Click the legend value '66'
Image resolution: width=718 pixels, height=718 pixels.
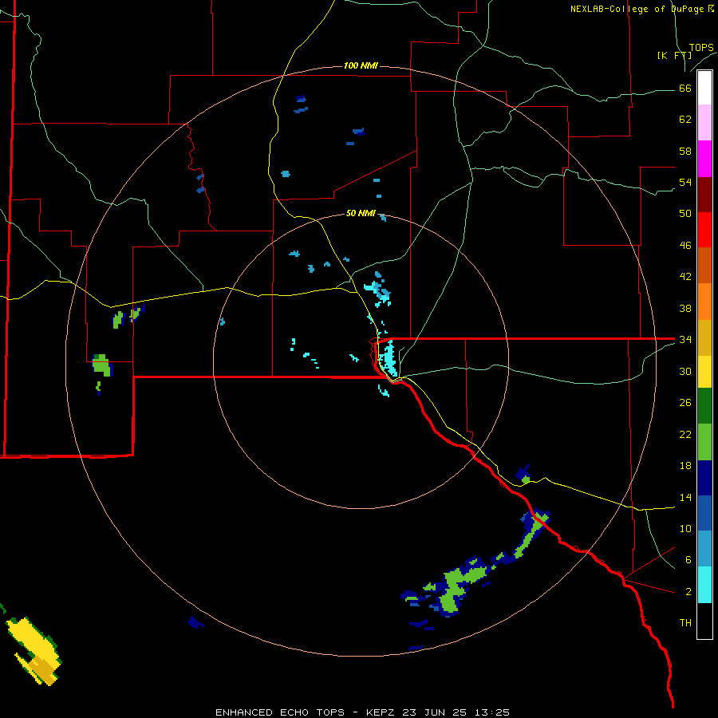click(x=685, y=89)
